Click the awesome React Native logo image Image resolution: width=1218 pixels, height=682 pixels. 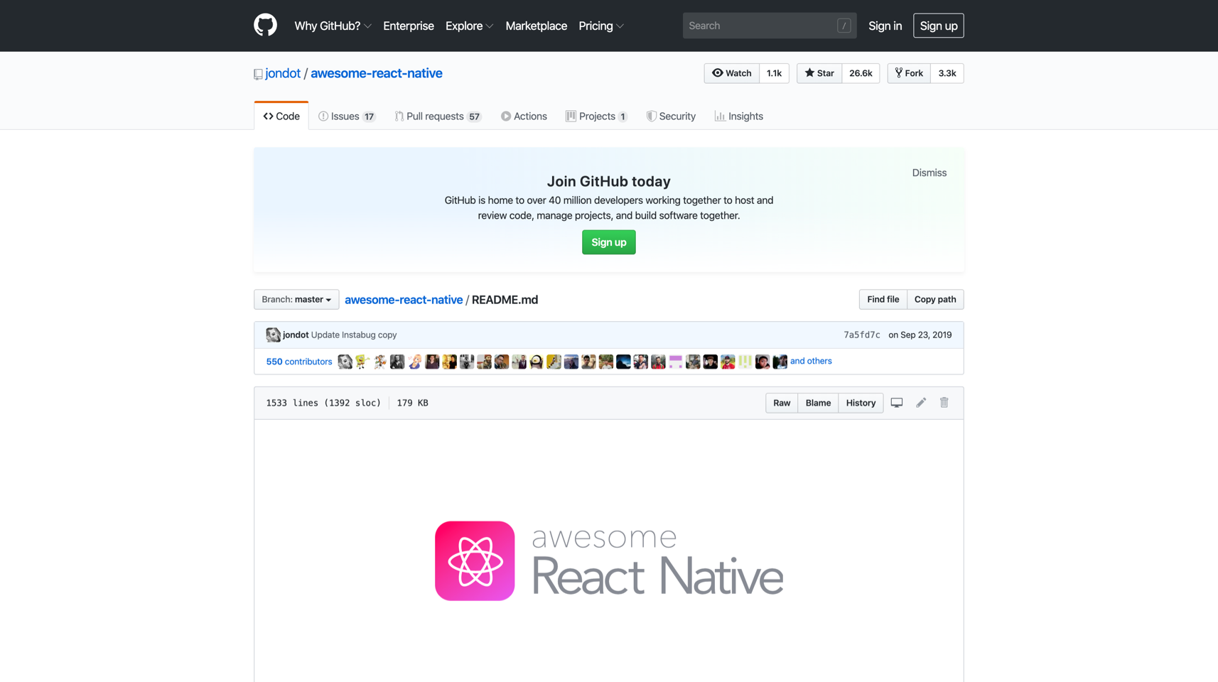click(x=608, y=561)
